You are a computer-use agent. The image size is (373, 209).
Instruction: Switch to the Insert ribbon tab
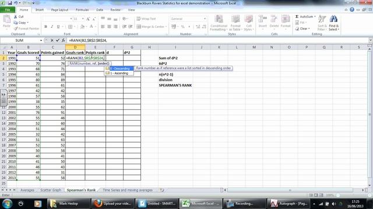coord(40,10)
